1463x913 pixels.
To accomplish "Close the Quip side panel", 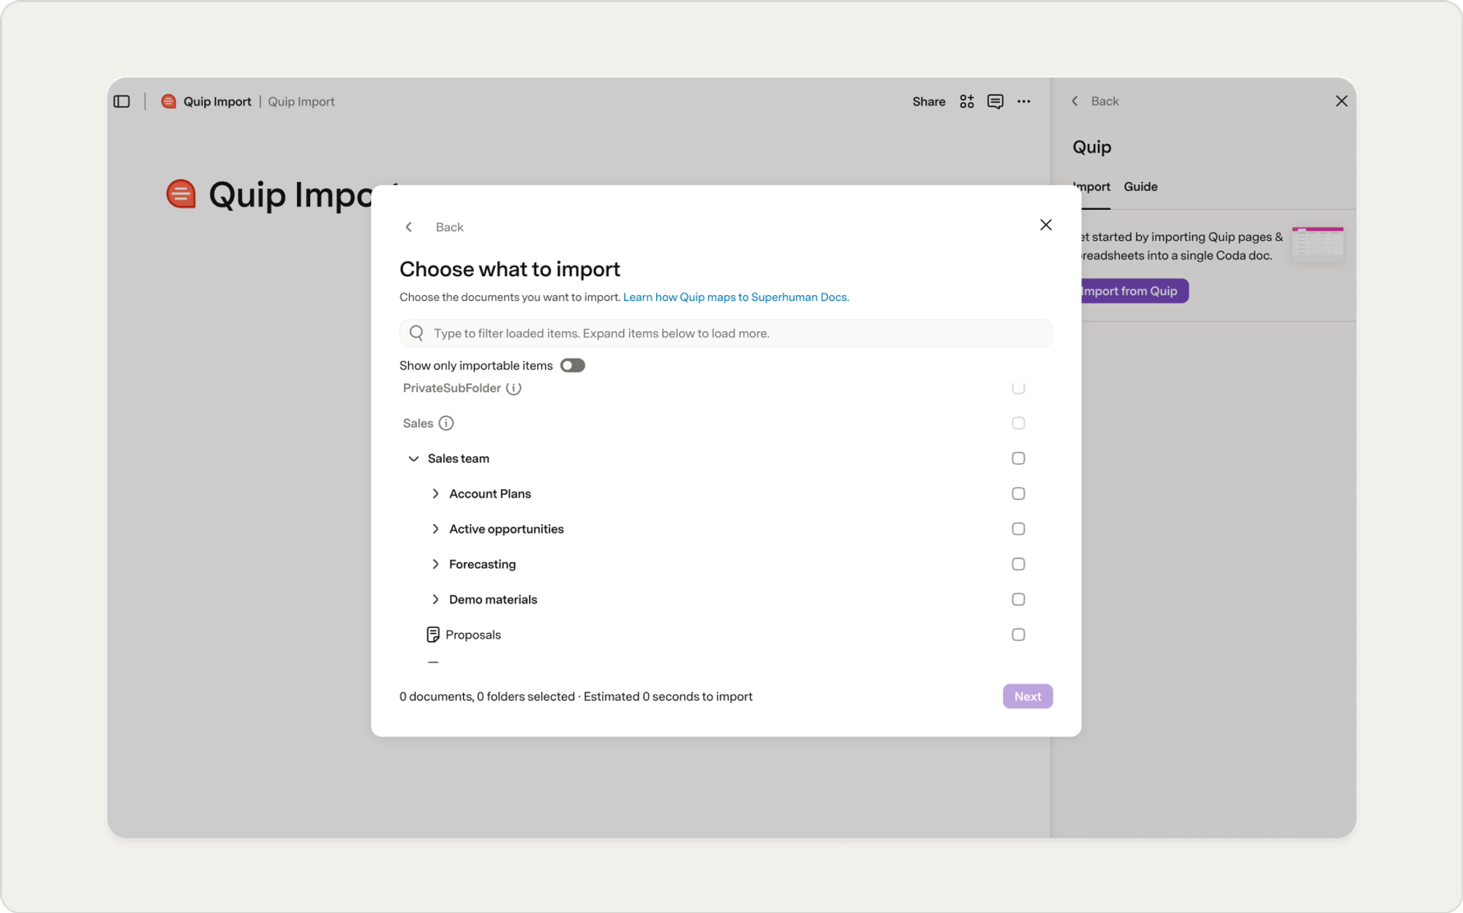I will coord(1341,102).
